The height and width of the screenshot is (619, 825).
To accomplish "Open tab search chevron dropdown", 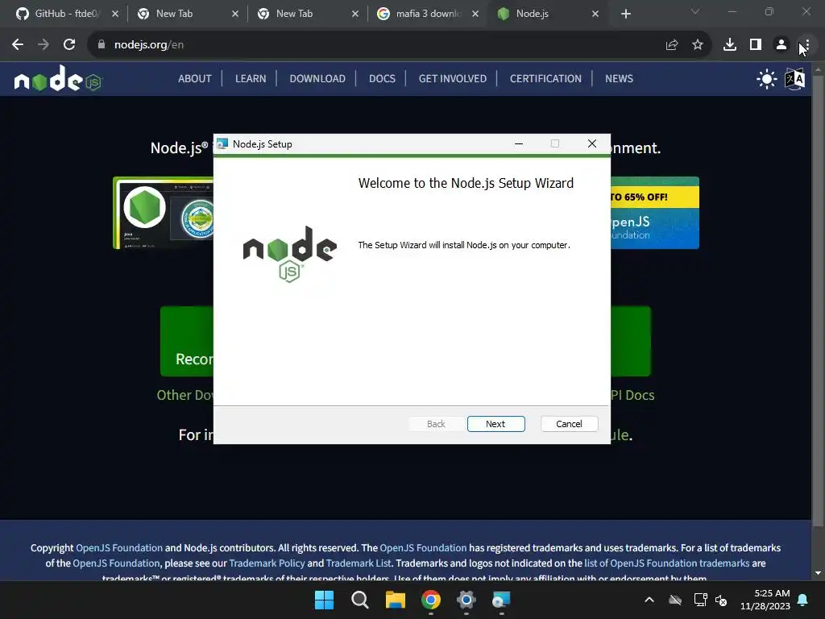I will click(x=695, y=11).
